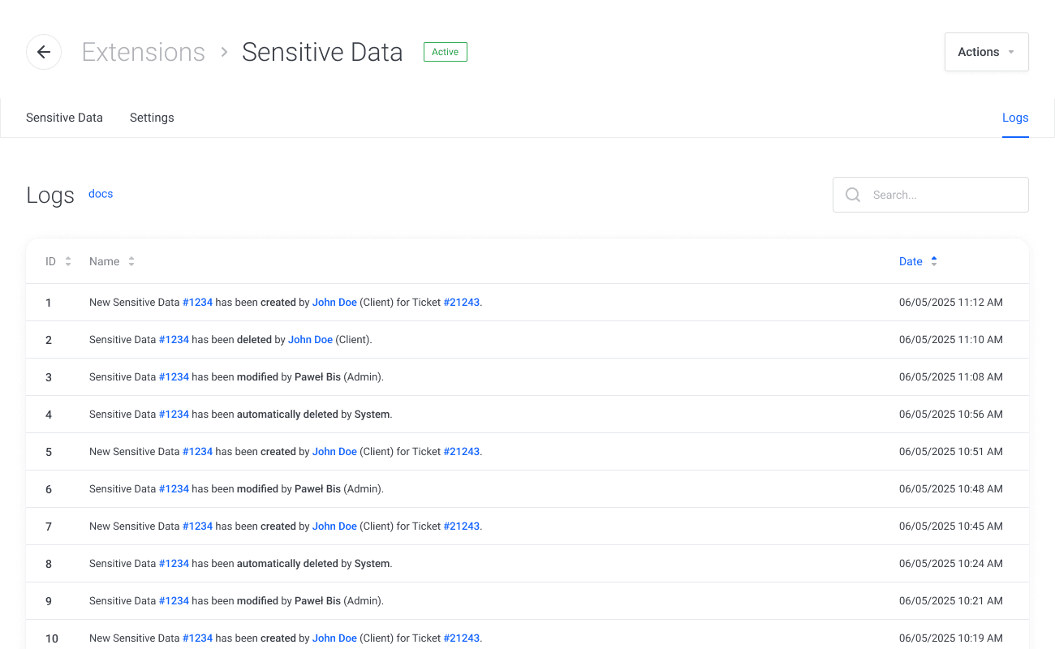Click the back arrow button
Image resolution: width=1055 pixels, height=649 pixels.
pos(44,52)
